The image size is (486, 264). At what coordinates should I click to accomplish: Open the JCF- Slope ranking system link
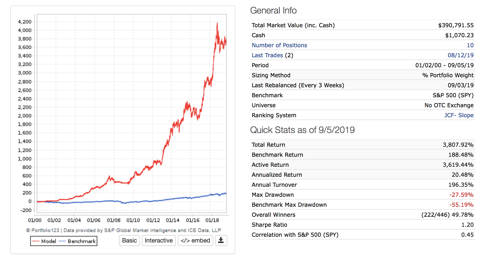pos(459,115)
